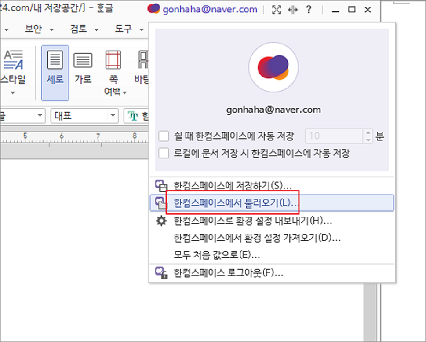The height and width of the screenshot is (342, 426).
Task: Click the collapse ribbon width icon
Action: (293, 10)
